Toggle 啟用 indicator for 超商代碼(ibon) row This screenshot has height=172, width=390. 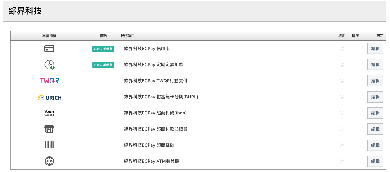(342, 113)
